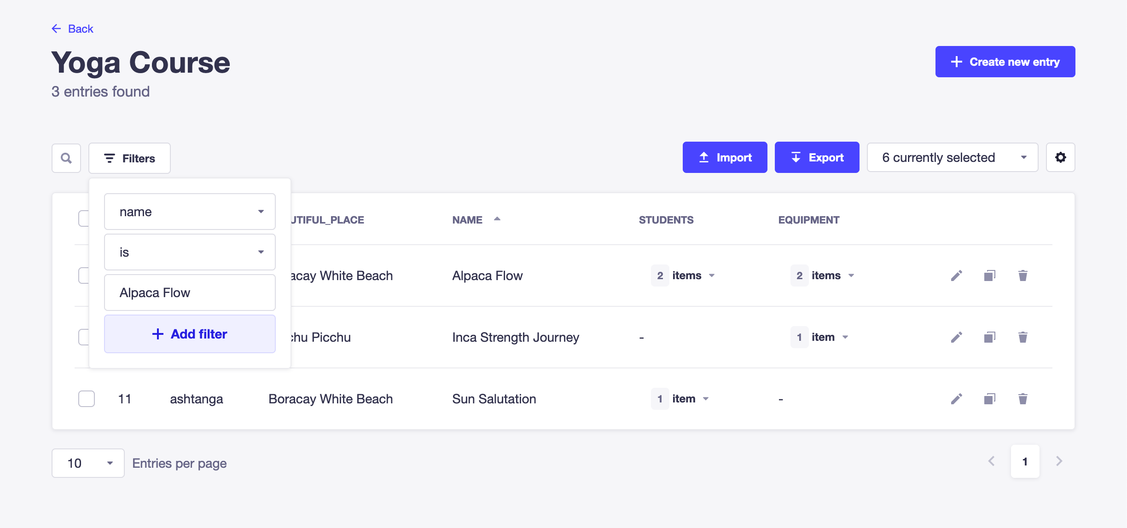
Task: Duplicate the Alpaca Flow entry
Action: pos(989,275)
